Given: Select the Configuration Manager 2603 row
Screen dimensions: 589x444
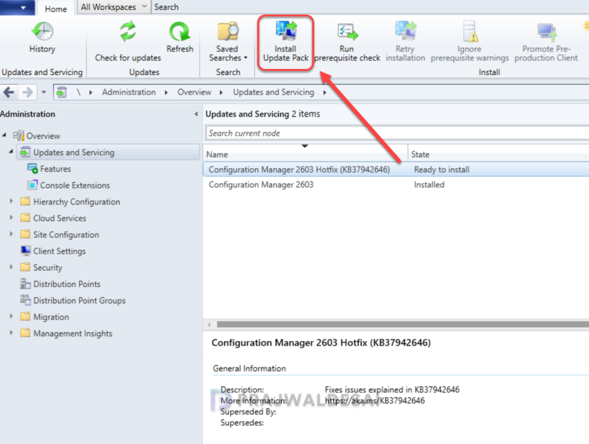Looking at the screenshot, I should click(396, 185).
